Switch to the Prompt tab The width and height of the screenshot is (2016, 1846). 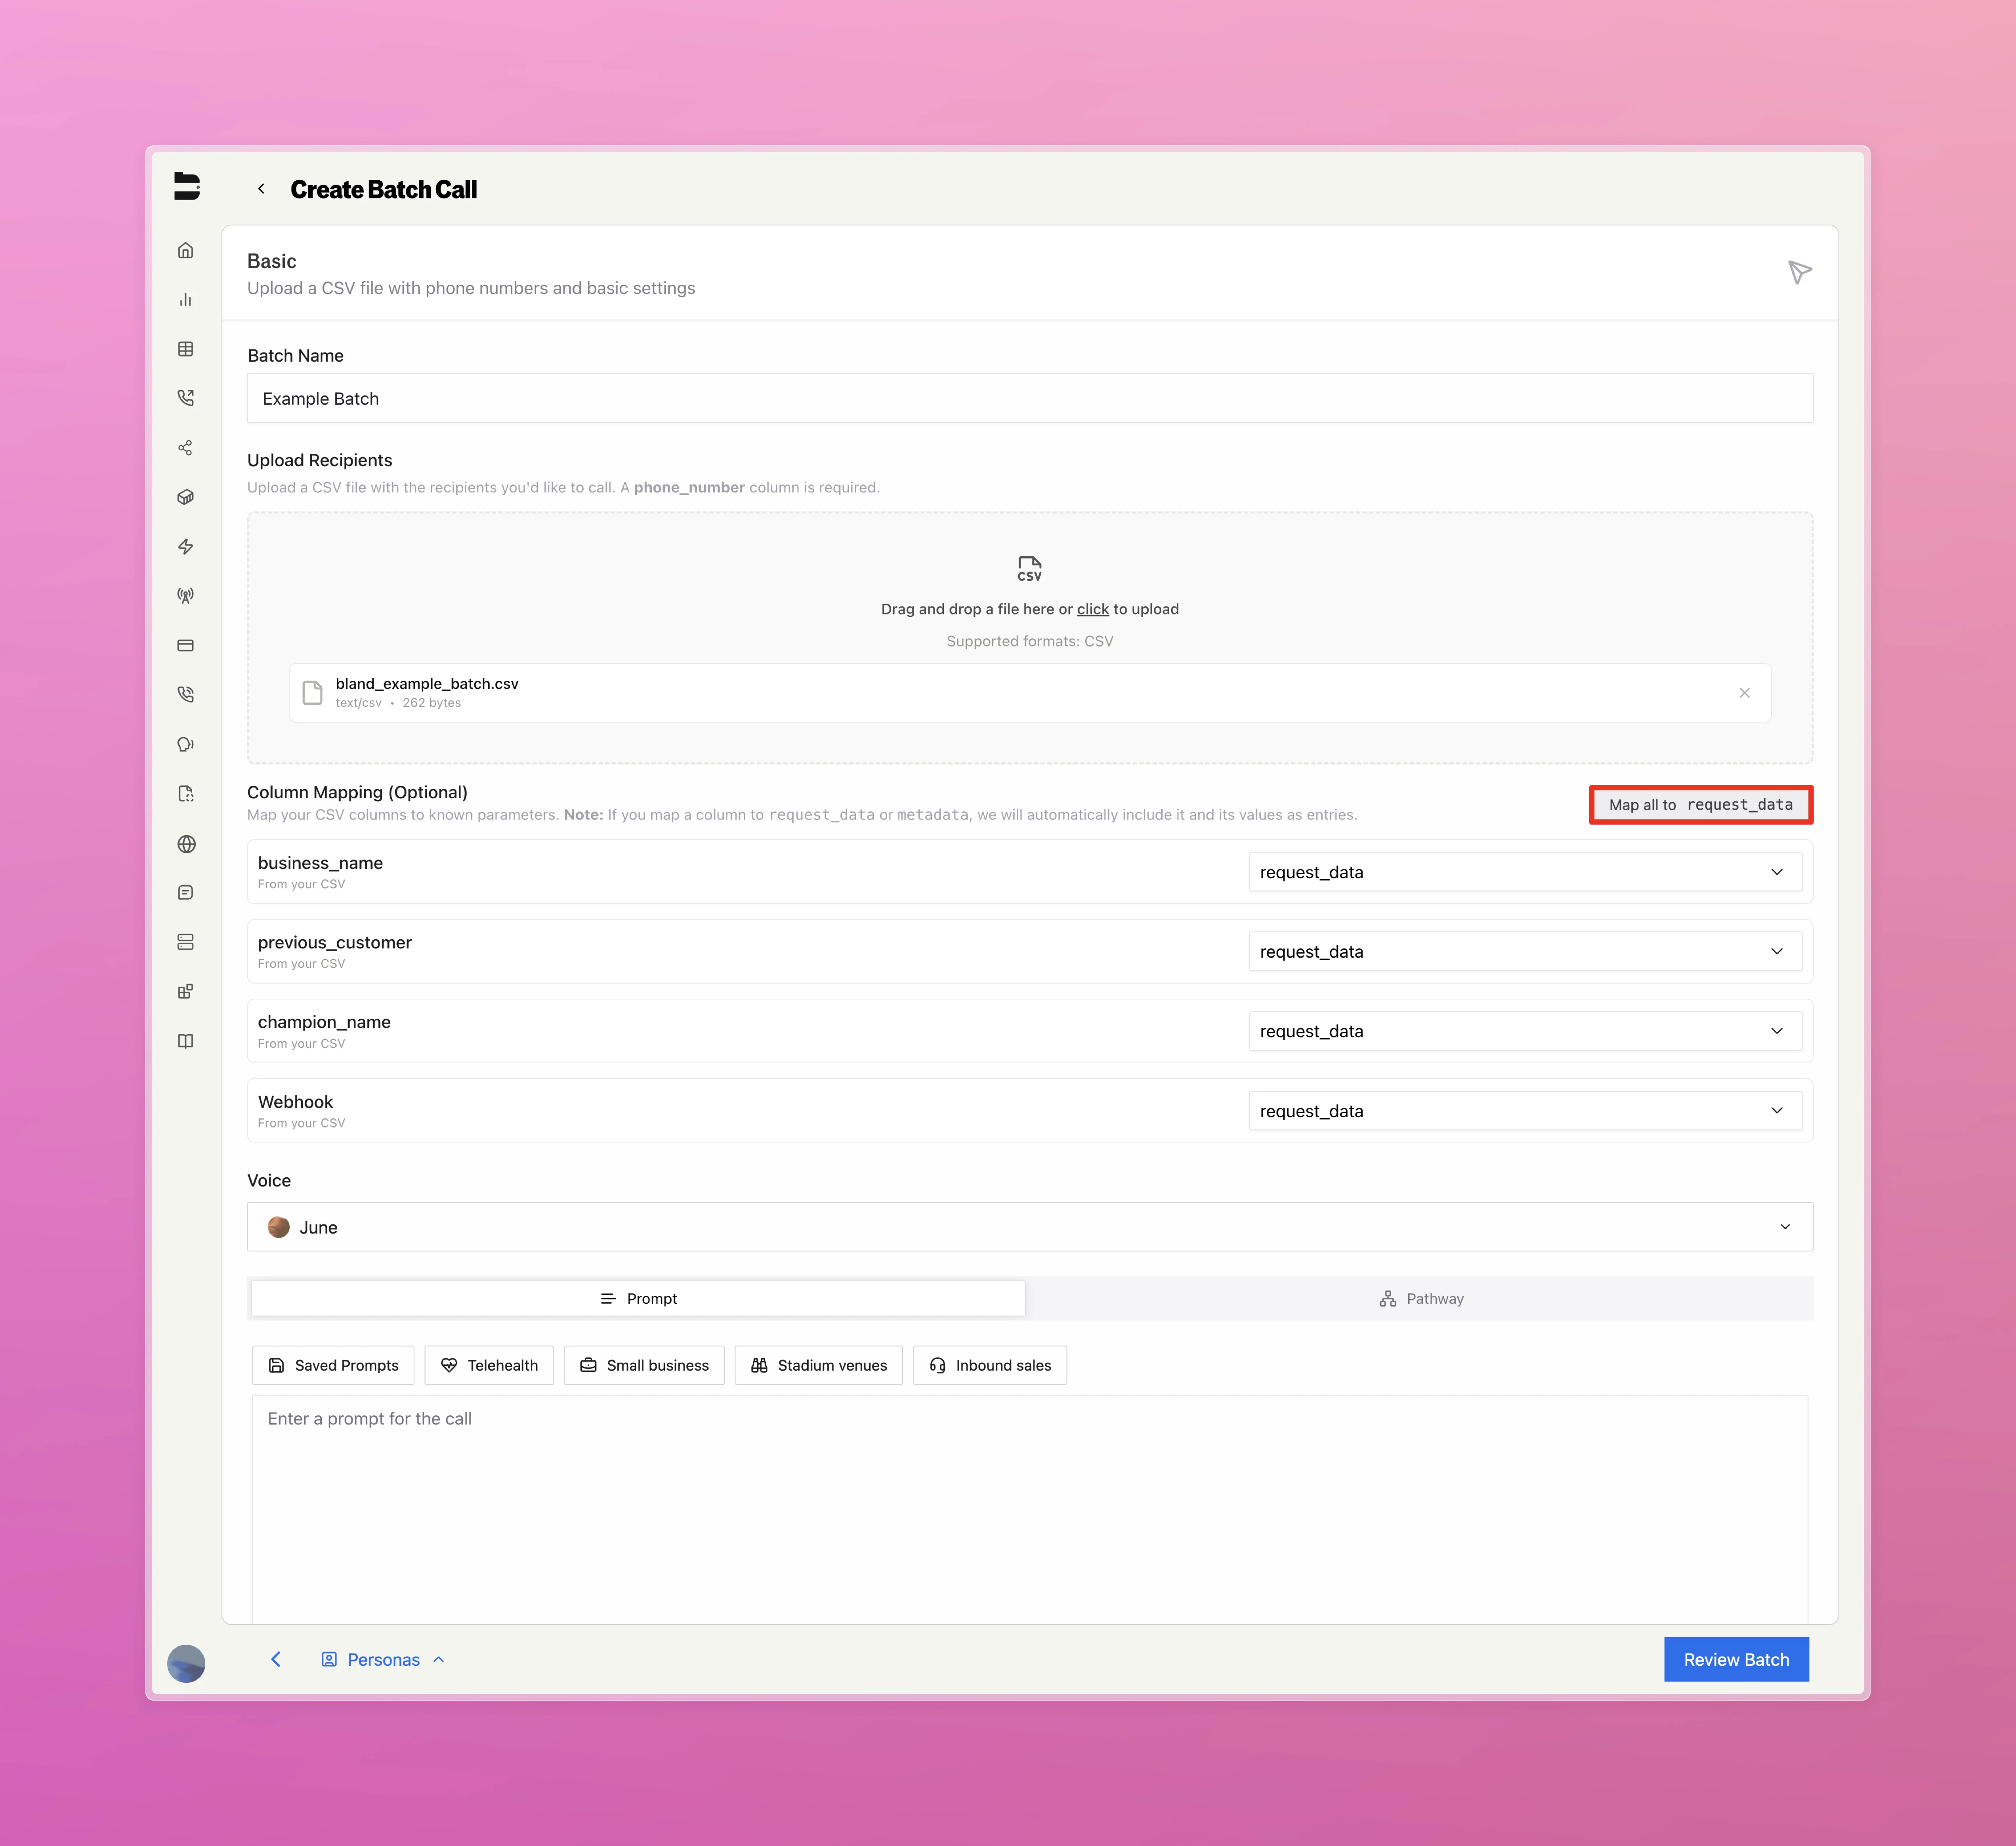(638, 1298)
